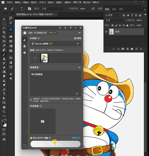The height and width of the screenshot is (156, 149).
Task: Select the Eraser tool
Action: click(4, 67)
